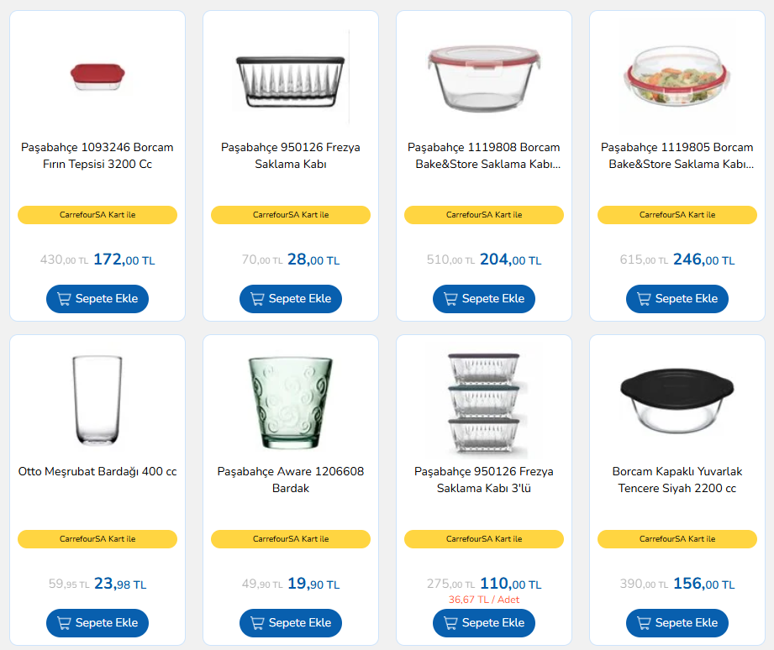Add Otto Meşrubat Bardağı to cart

(97, 623)
